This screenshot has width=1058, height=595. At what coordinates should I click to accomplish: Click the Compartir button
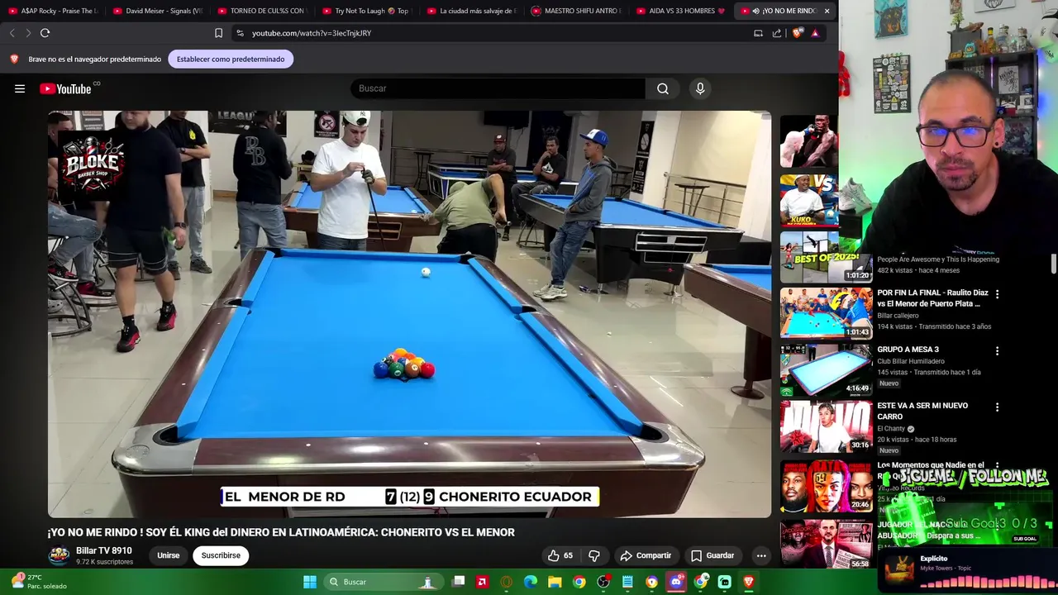(646, 555)
